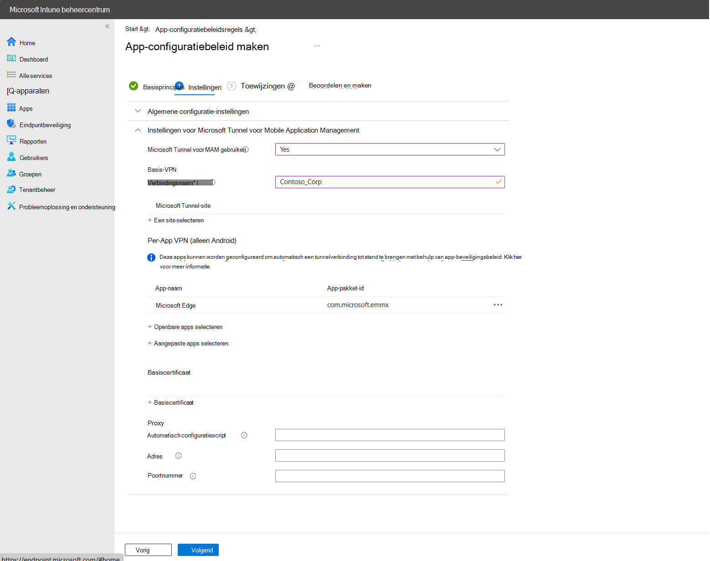Image resolution: width=710 pixels, height=561 pixels.
Task: Open Gebruikers person icon
Action: [x=11, y=157]
